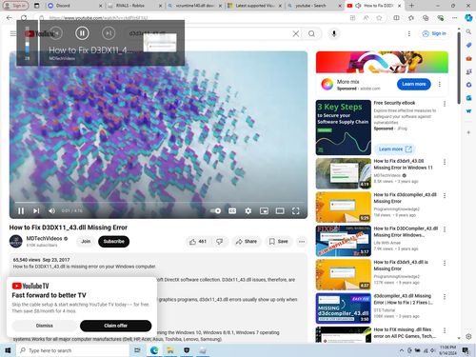Toggle closed captions button

click(x=232, y=211)
